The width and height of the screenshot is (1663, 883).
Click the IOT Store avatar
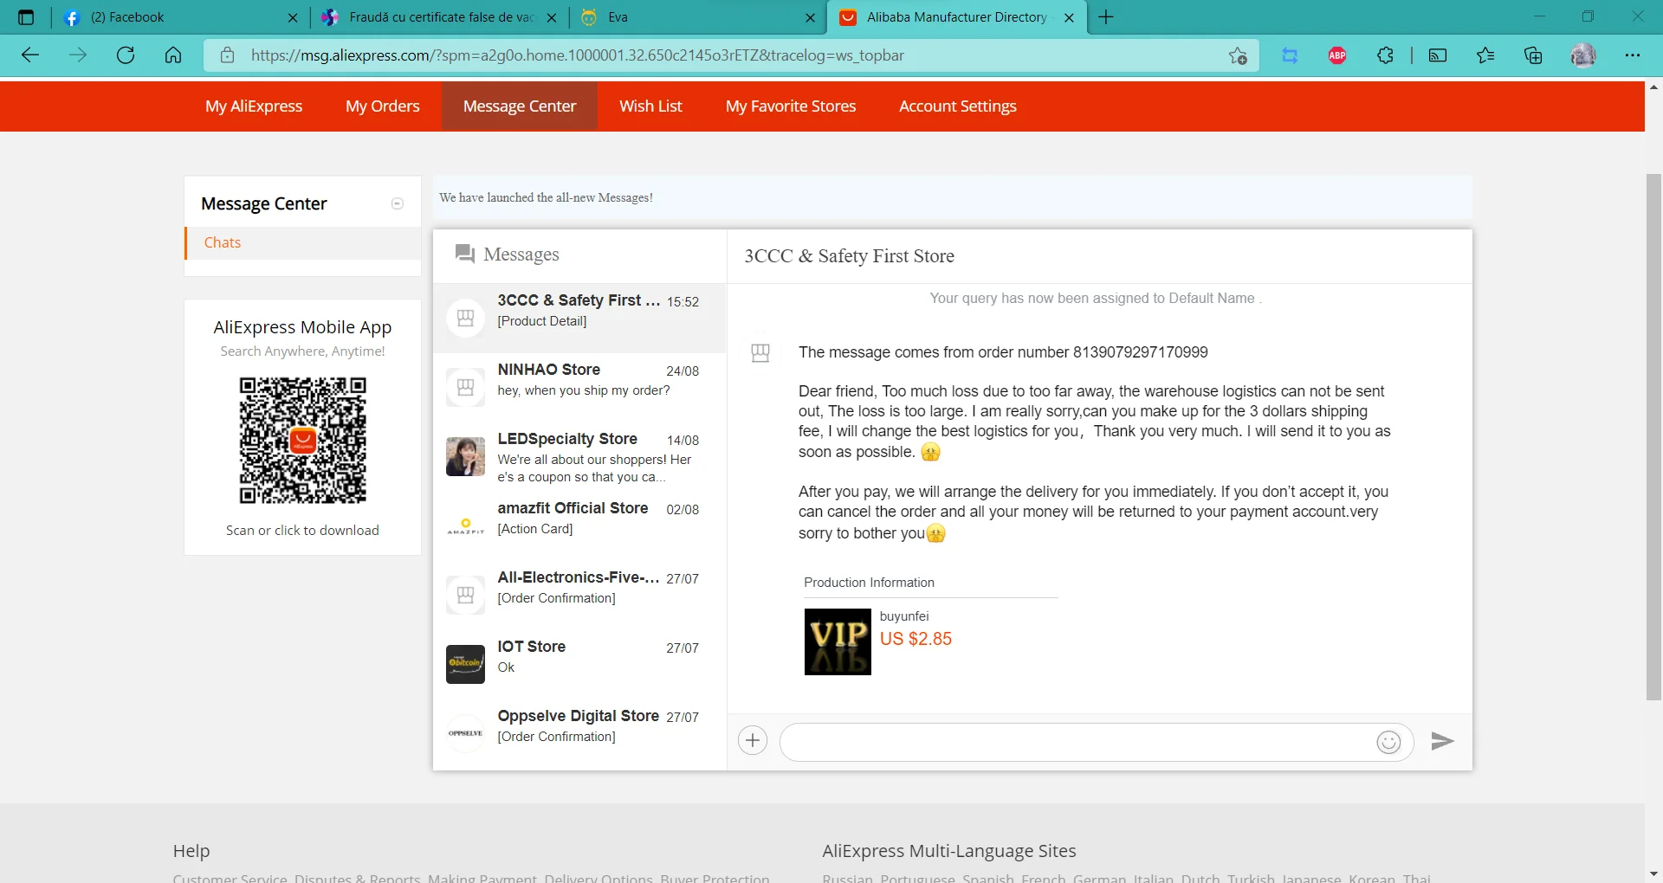[x=465, y=664]
